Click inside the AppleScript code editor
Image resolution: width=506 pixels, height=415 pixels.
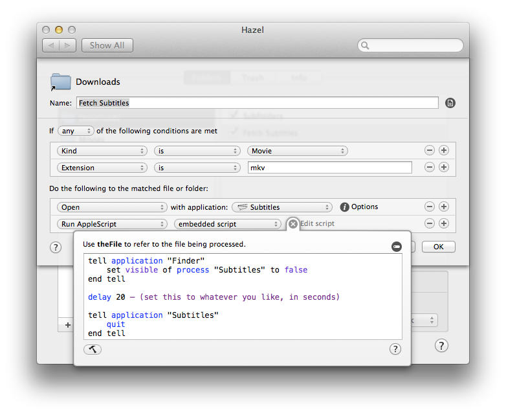(243, 297)
